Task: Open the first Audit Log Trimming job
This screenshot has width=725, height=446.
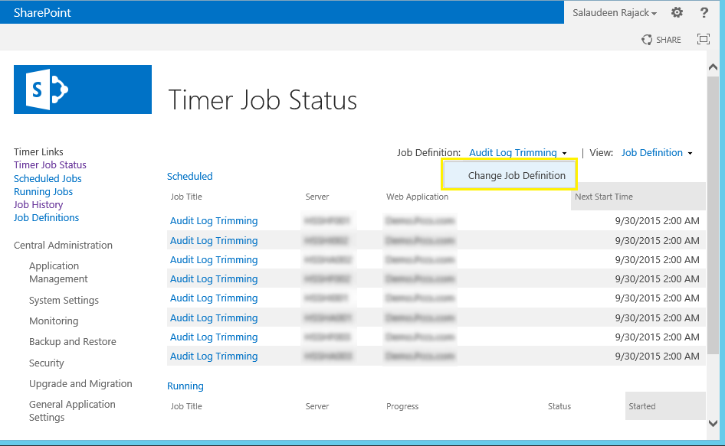Action: pos(213,221)
